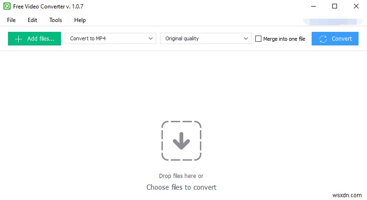The width and height of the screenshot is (367, 200).
Task: Close the Free Video Converter window
Action: [355, 6]
